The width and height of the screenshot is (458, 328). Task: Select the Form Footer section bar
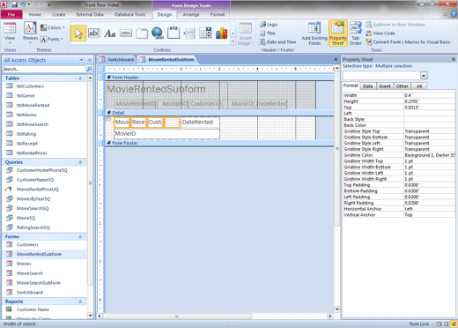(219, 143)
